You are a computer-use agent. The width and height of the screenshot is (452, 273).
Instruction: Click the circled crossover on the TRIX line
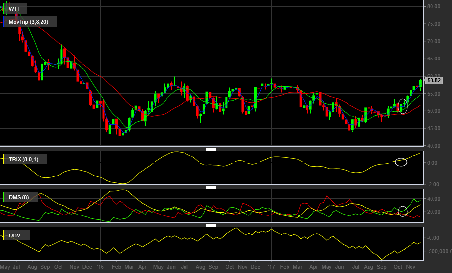point(401,162)
